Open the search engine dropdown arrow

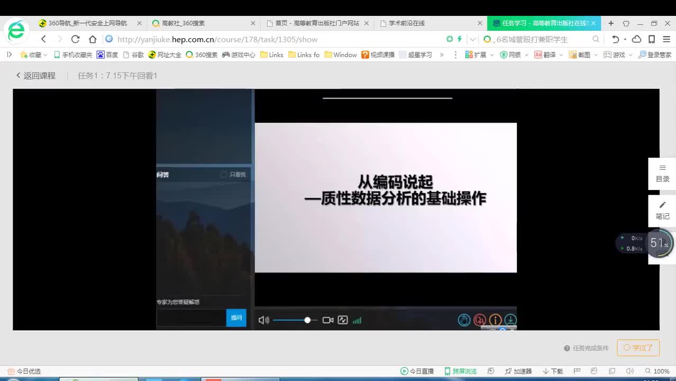[472, 39]
